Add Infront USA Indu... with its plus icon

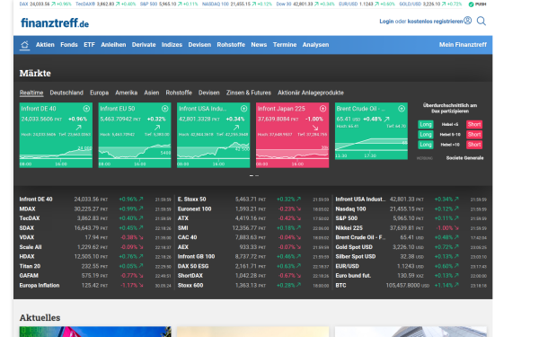(x=243, y=109)
